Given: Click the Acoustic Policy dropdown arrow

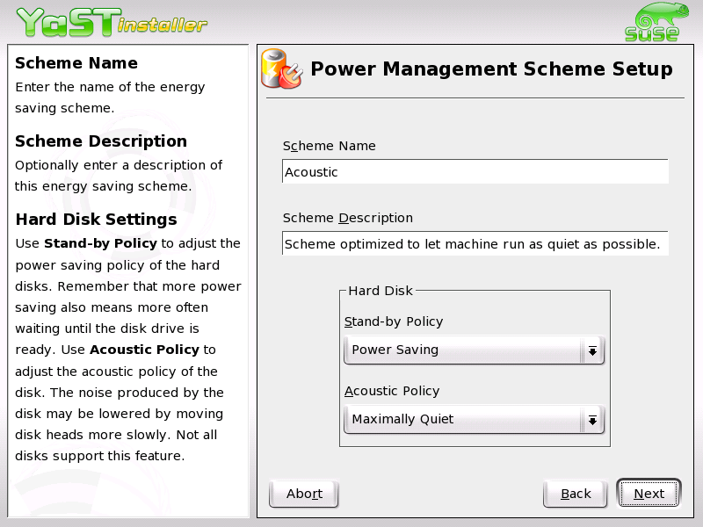Looking at the screenshot, I should [x=592, y=419].
